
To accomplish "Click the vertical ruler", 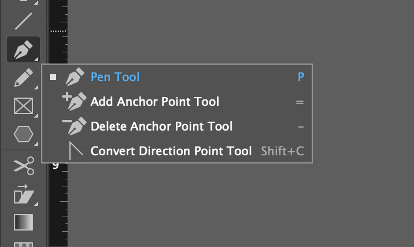I will [x=59, y=206].
